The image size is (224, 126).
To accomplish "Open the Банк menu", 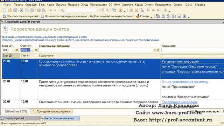I will [x=42, y=5].
